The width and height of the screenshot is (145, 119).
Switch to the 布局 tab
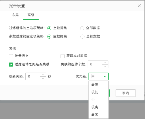15,15
